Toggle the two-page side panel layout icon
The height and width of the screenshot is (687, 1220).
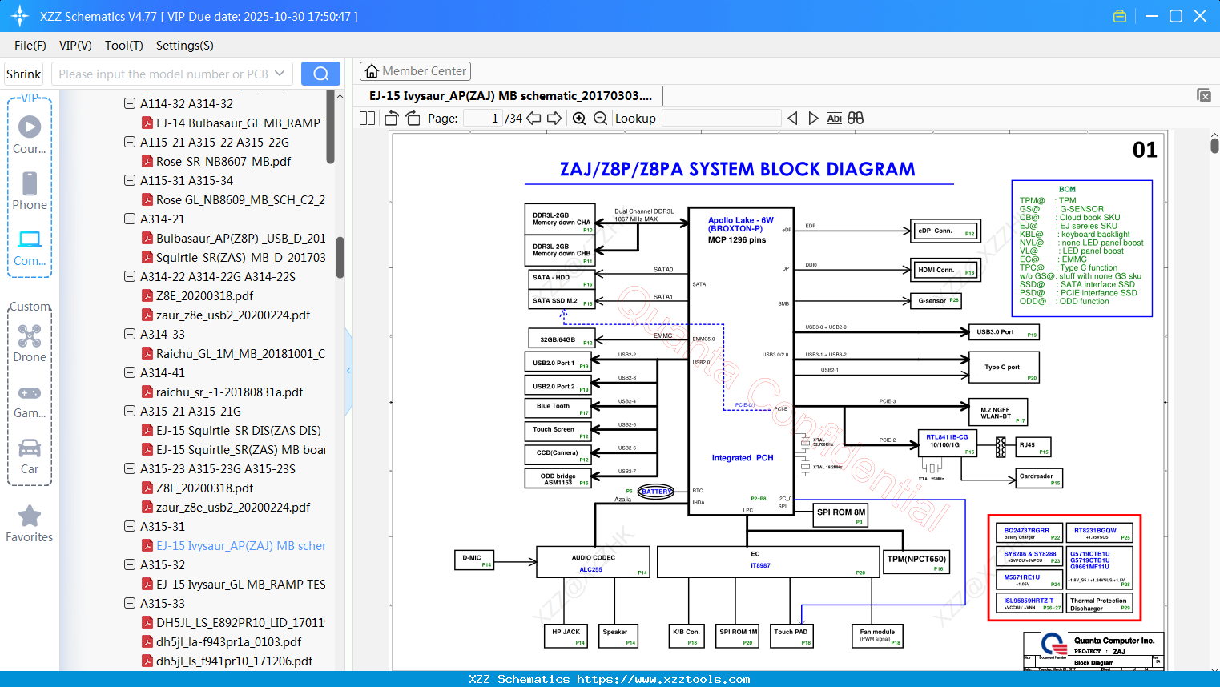coord(368,118)
